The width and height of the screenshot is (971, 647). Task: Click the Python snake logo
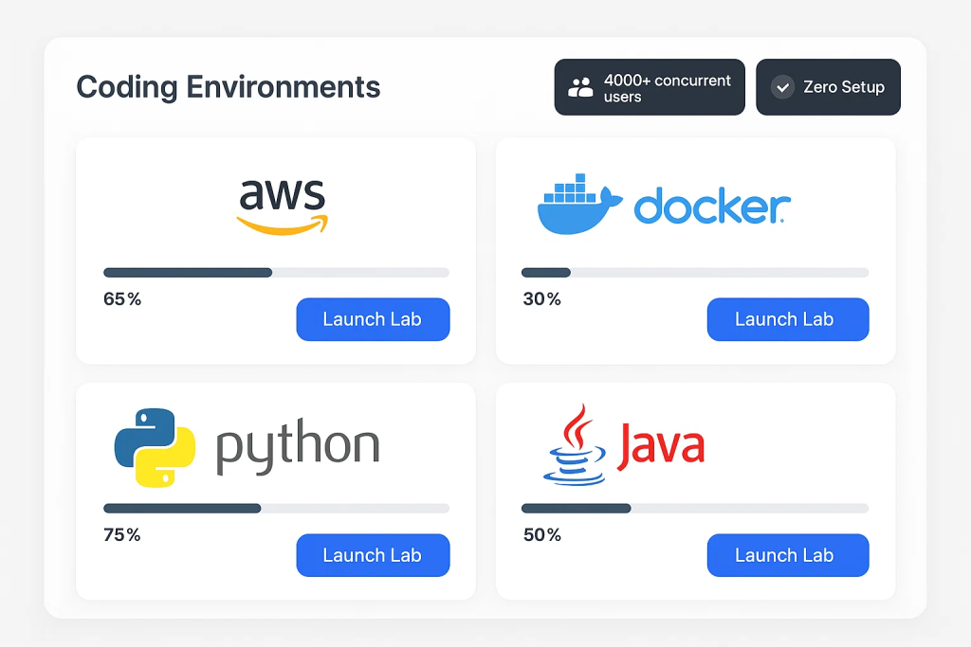pyautogui.click(x=155, y=447)
